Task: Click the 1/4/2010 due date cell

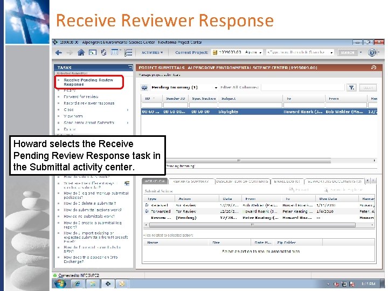Action: pos(324,212)
